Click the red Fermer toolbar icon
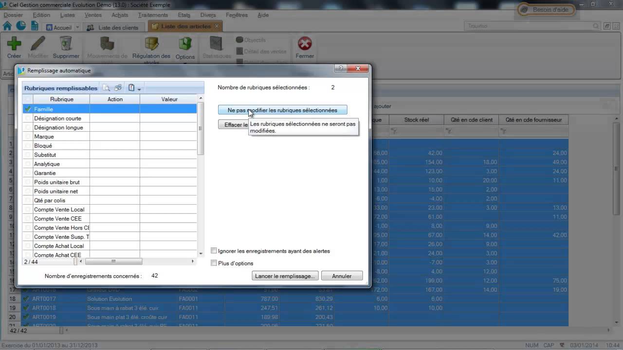The height and width of the screenshot is (350, 623). [x=305, y=43]
